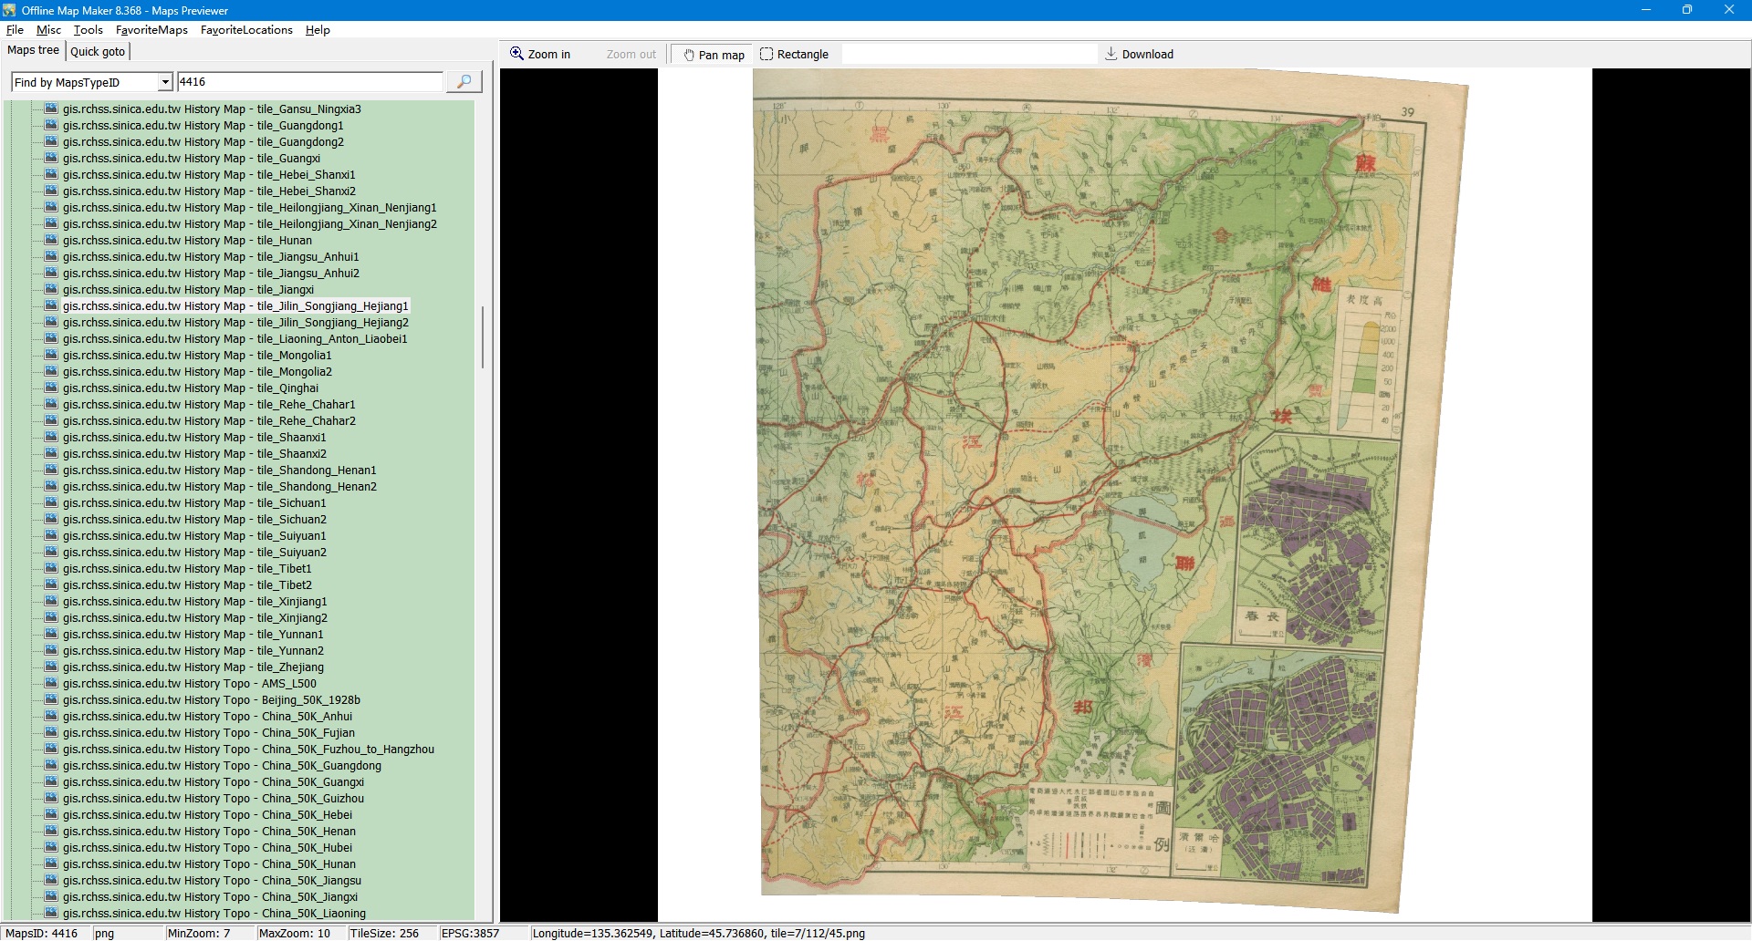The width and height of the screenshot is (1752, 941).
Task: Click the maps tree vertical scrollbar thumb
Action: click(x=482, y=337)
